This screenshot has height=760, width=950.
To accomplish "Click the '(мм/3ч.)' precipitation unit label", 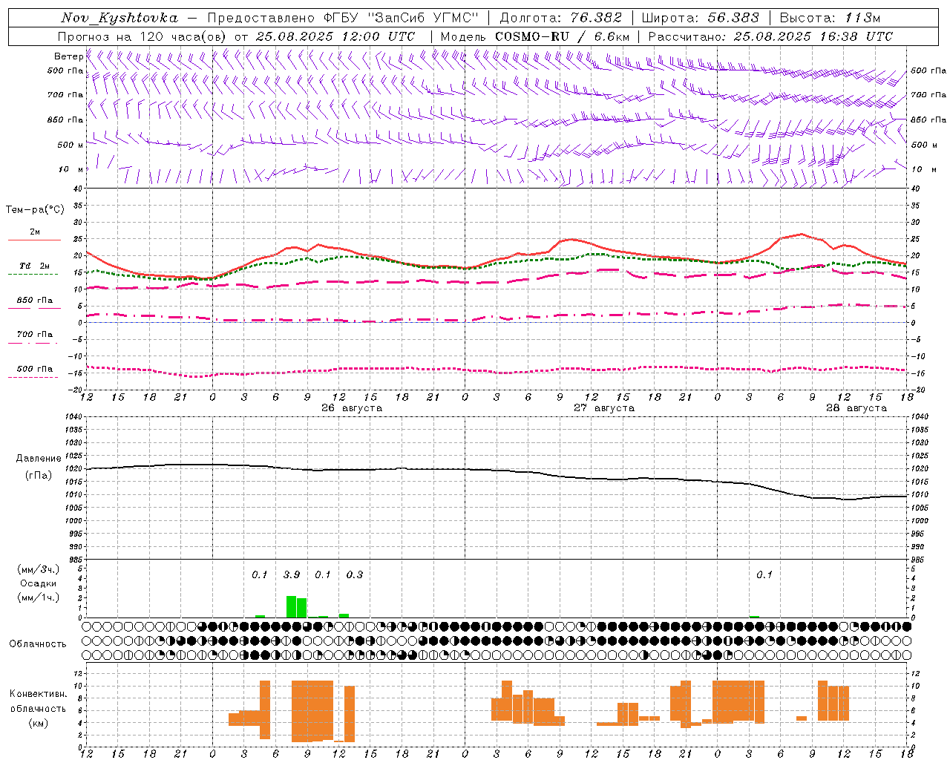I will (x=39, y=569).
